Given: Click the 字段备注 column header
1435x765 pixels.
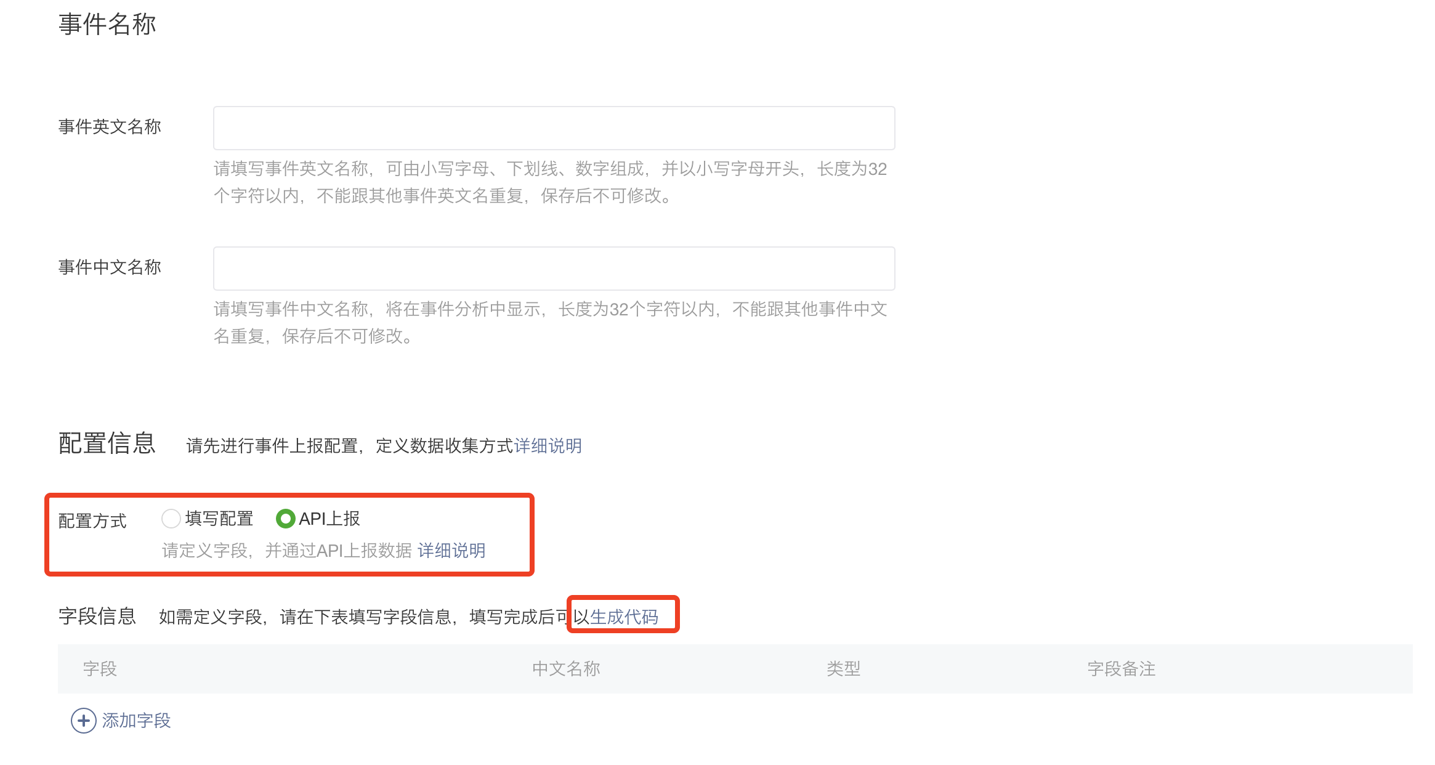Looking at the screenshot, I should point(1121,669).
